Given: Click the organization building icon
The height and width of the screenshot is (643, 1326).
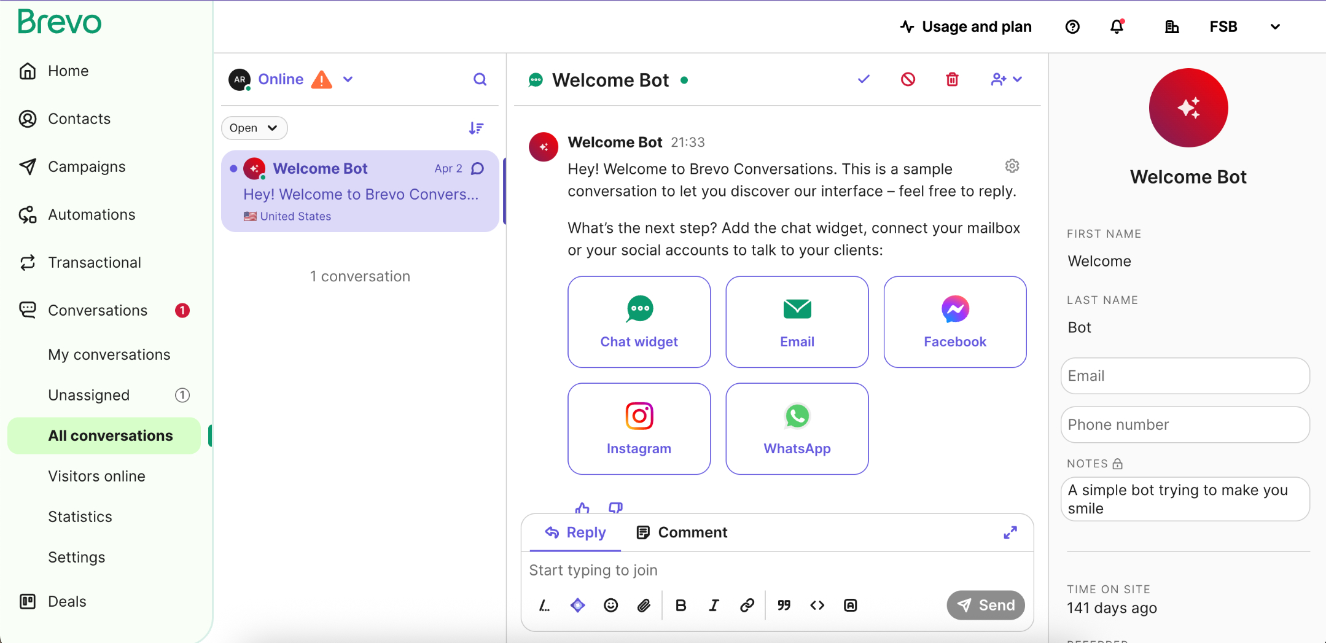Looking at the screenshot, I should (x=1172, y=27).
